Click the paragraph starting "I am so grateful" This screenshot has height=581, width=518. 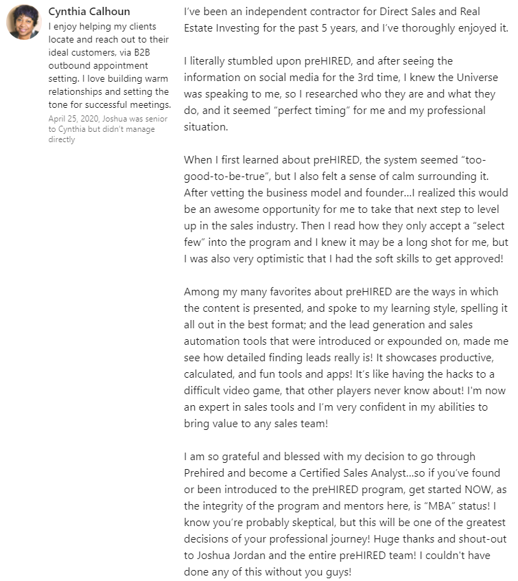(346, 514)
